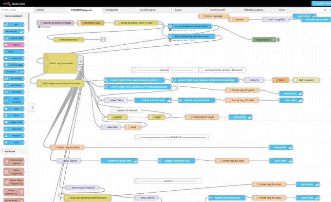Select the wait until palette node

point(14,129)
